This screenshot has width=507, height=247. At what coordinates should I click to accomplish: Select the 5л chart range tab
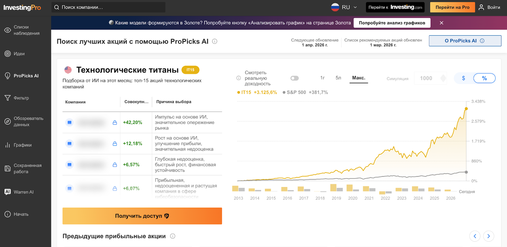coord(338,78)
